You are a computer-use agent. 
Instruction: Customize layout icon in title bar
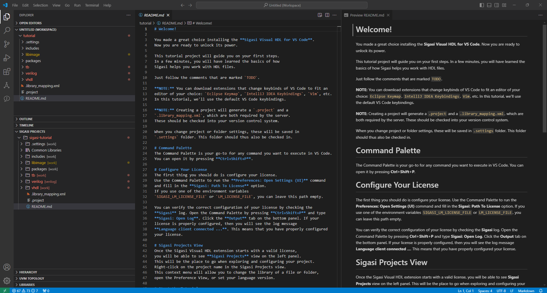504,5
